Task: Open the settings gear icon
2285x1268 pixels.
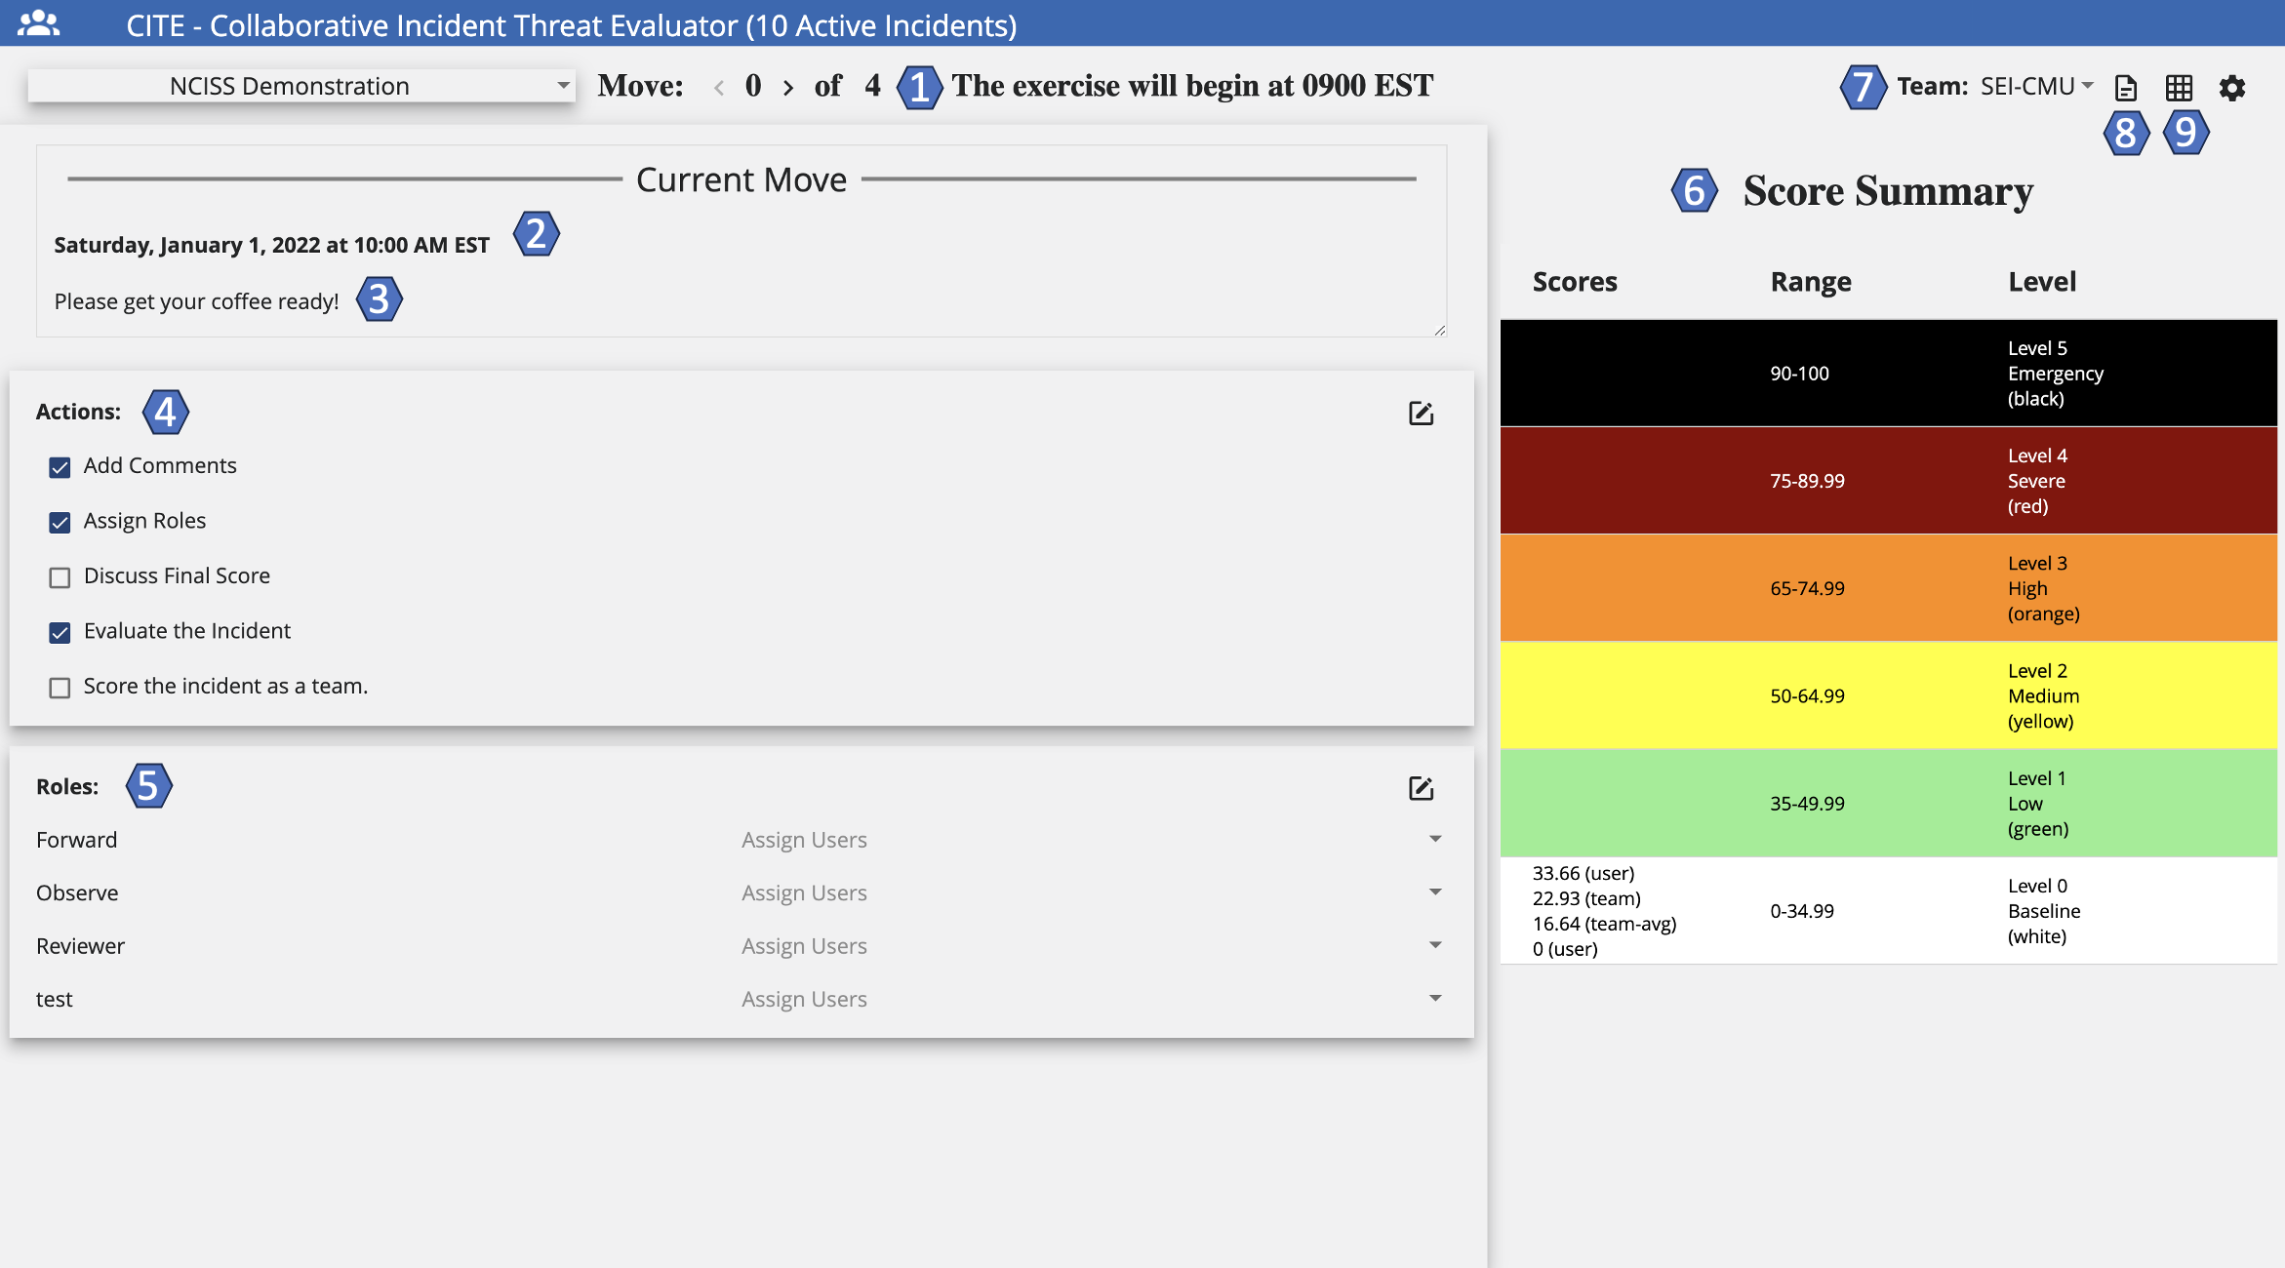Action: click(x=2234, y=88)
